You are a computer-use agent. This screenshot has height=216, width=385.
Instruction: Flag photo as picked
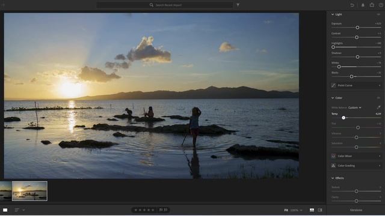tap(161, 210)
